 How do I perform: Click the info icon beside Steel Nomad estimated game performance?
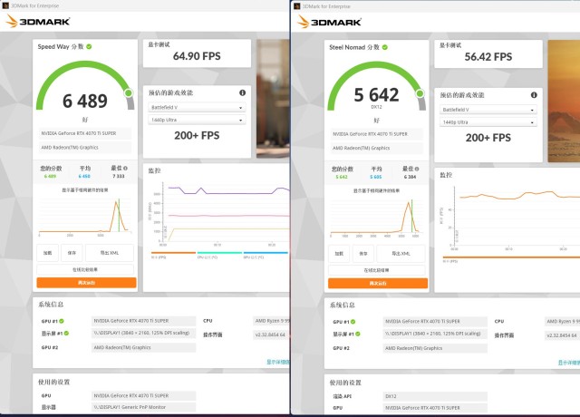click(x=534, y=94)
